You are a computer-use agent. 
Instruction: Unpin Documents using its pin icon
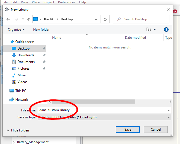pyautogui.click(x=44, y=62)
